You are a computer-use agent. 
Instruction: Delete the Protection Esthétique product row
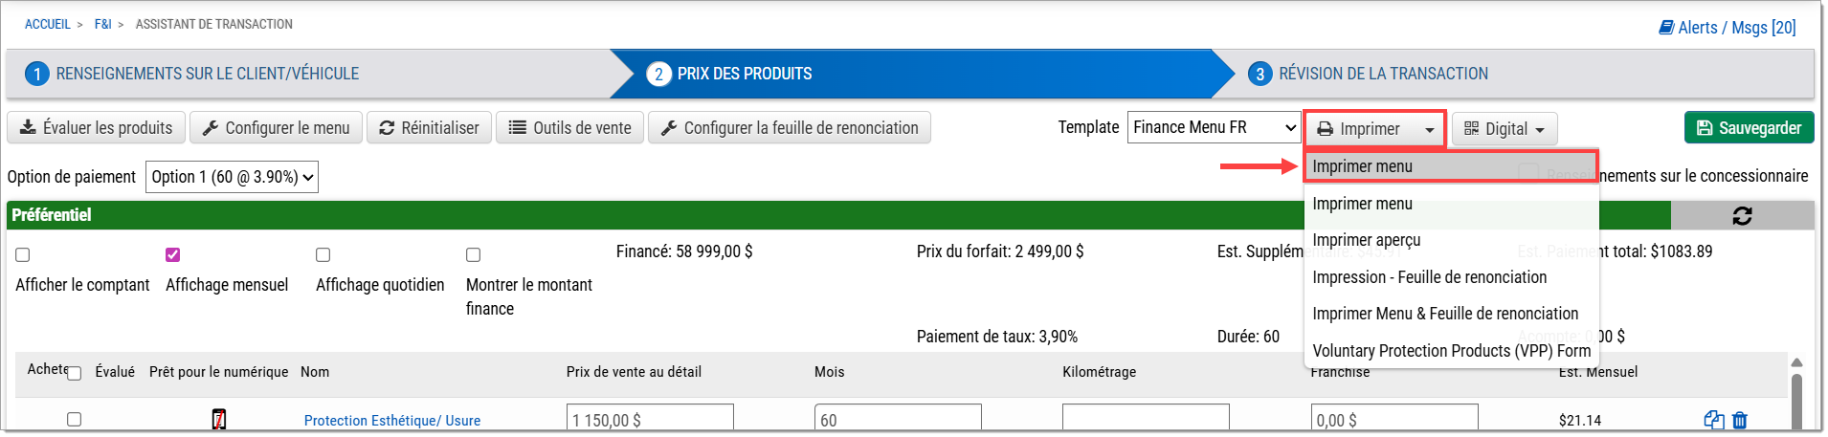pyautogui.click(x=1740, y=420)
